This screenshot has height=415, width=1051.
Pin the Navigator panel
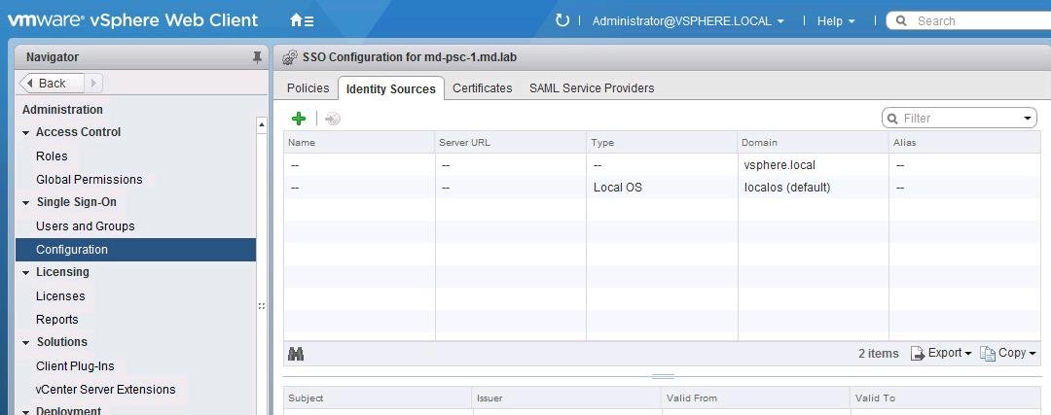coord(257,57)
